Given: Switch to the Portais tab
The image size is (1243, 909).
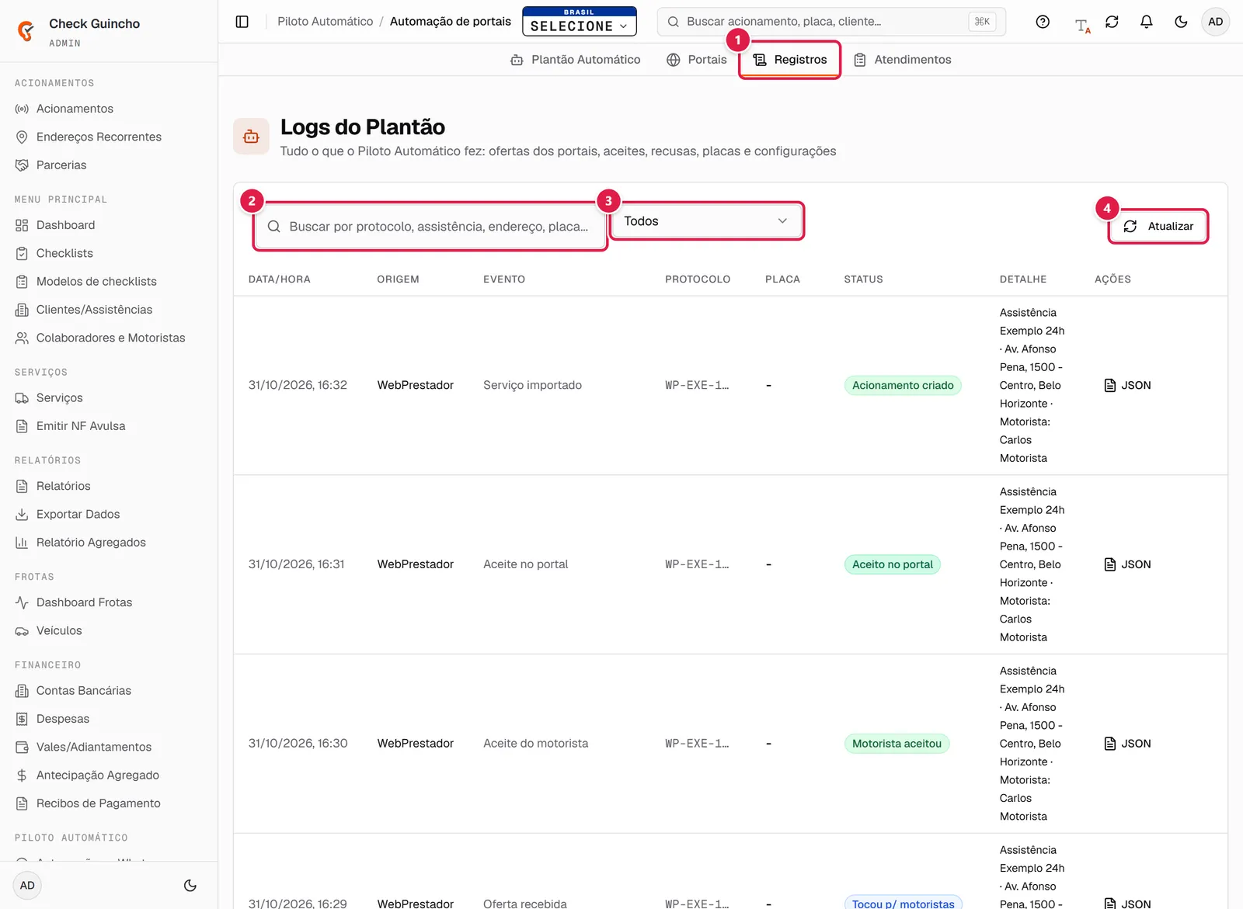Looking at the screenshot, I should [697, 60].
